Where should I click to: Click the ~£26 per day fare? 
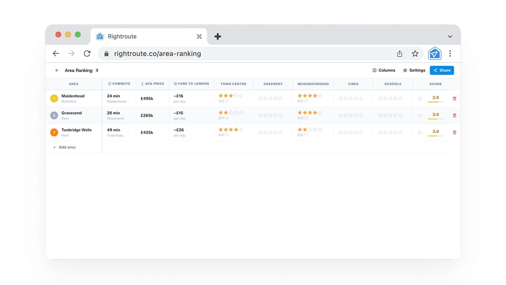tap(179, 132)
